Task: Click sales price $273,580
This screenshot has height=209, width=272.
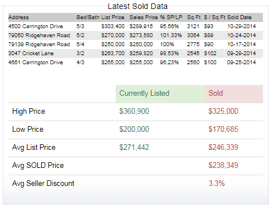Action: (141, 35)
